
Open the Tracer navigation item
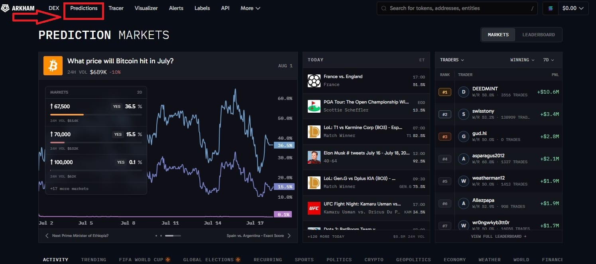(116, 8)
